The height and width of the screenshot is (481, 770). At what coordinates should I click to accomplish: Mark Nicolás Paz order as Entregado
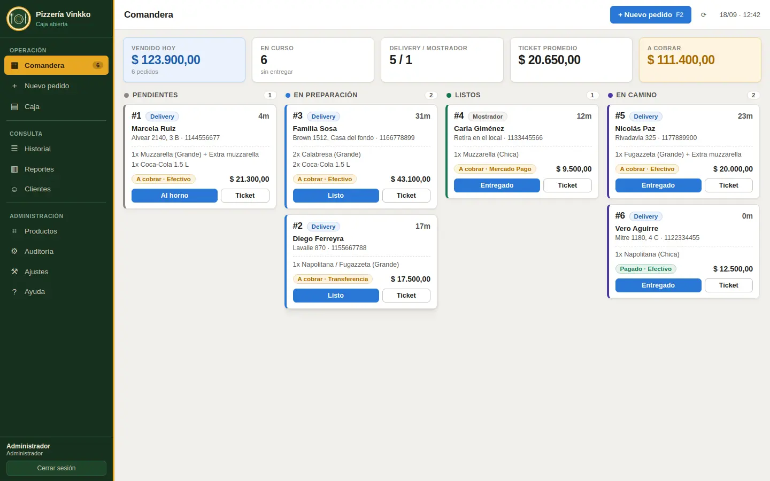(x=658, y=185)
